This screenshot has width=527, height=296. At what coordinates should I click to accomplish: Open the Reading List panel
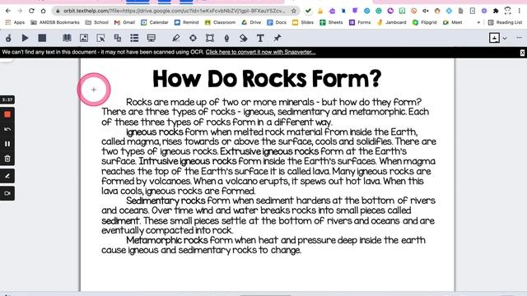(505, 22)
